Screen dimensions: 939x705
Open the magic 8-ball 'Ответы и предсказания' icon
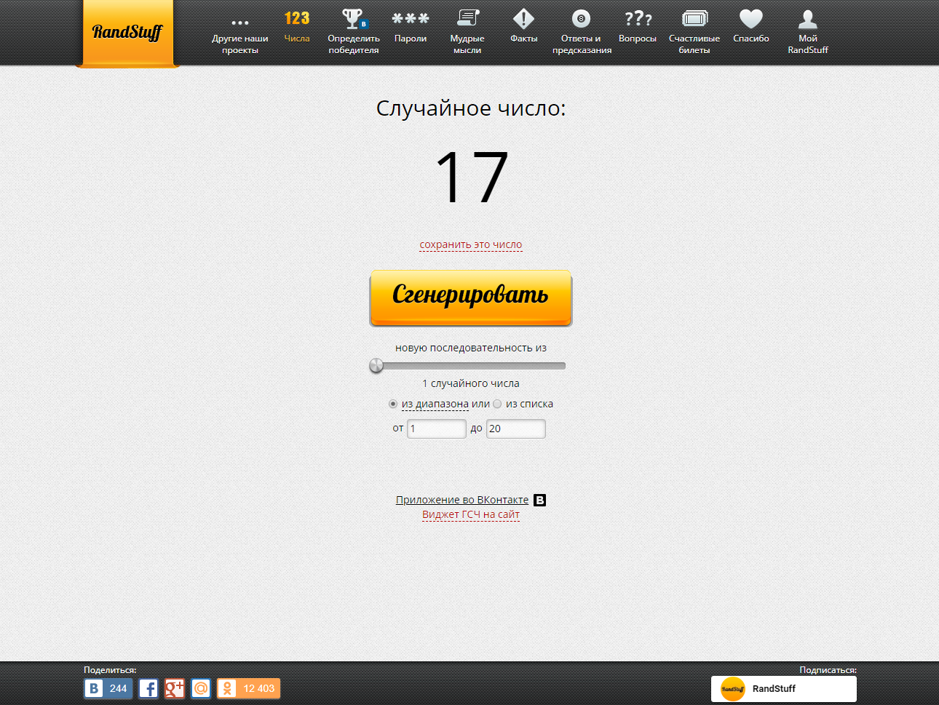pos(581,20)
